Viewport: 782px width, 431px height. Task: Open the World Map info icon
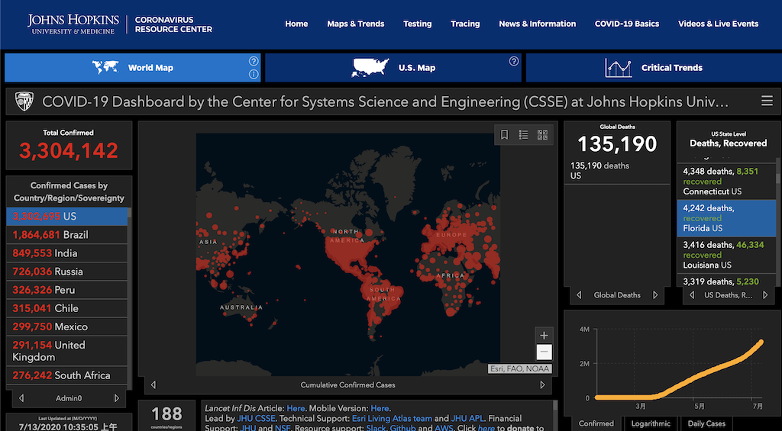pos(254,75)
